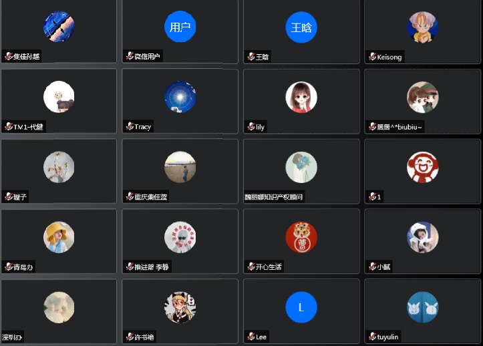Click the muted mic icon next to 开心生活
483x346 pixels.
click(x=251, y=267)
